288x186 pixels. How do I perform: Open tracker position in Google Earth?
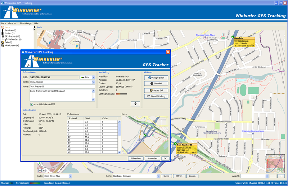click(x=156, y=77)
